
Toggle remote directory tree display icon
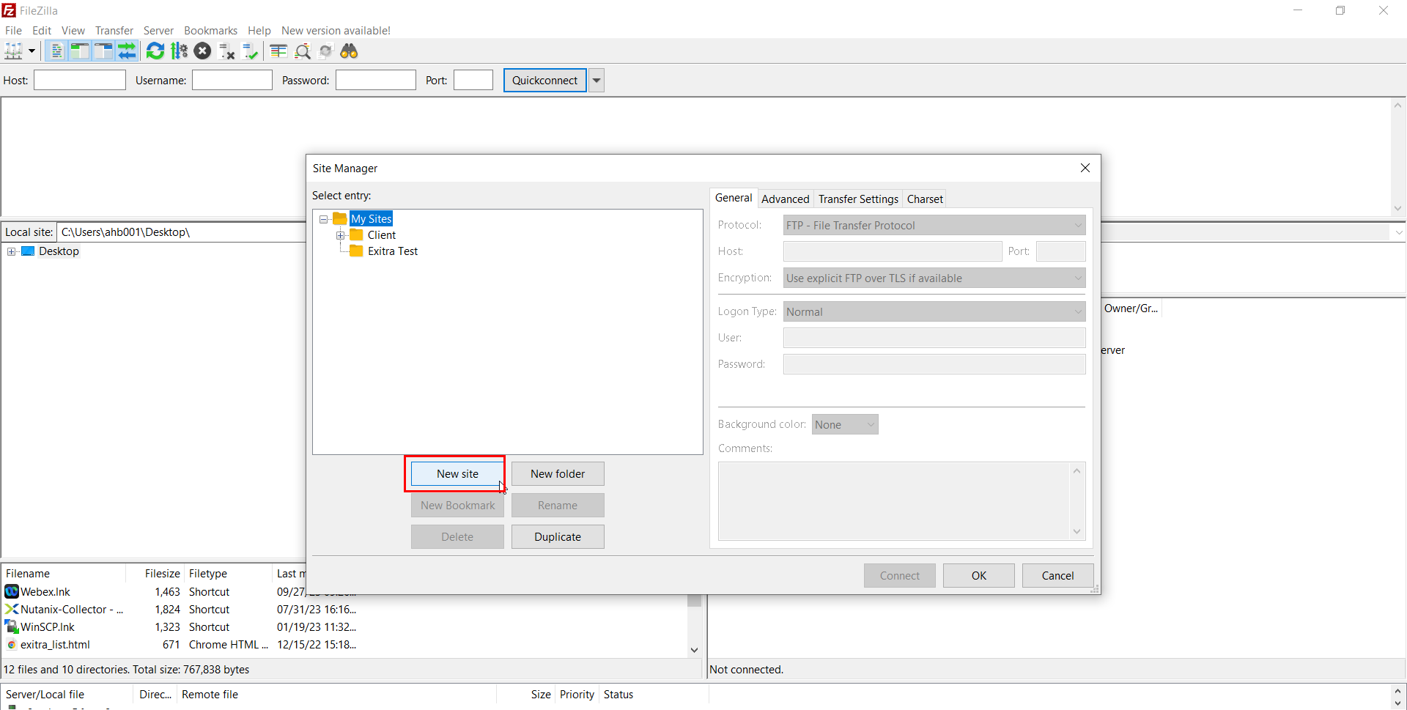tap(103, 51)
